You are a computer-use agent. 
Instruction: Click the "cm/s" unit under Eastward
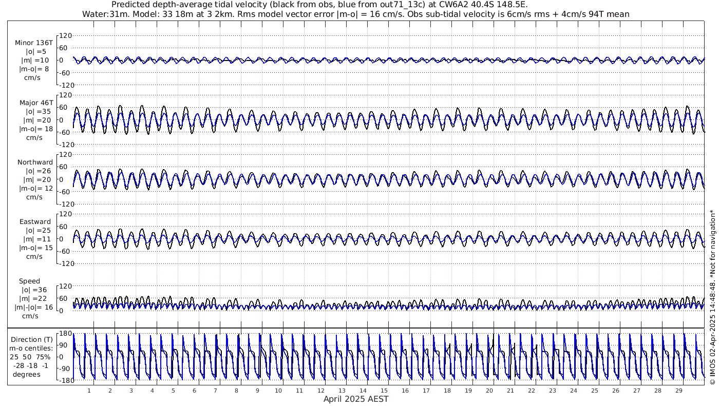34,256
